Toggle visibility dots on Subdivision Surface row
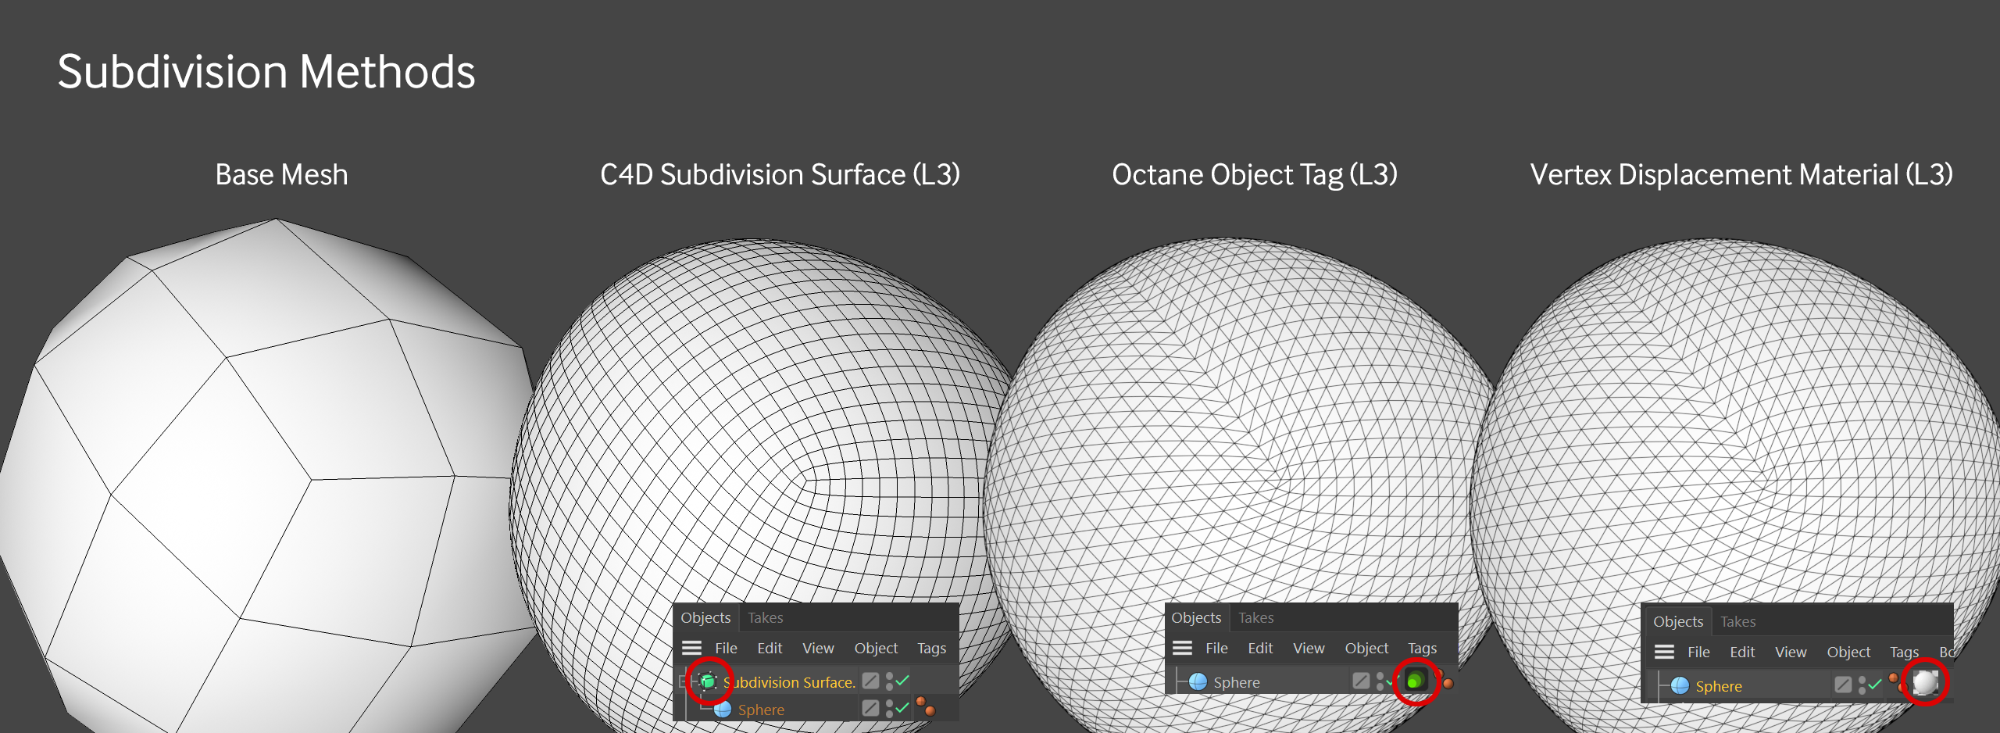Image resolution: width=2000 pixels, height=733 pixels. click(x=889, y=681)
